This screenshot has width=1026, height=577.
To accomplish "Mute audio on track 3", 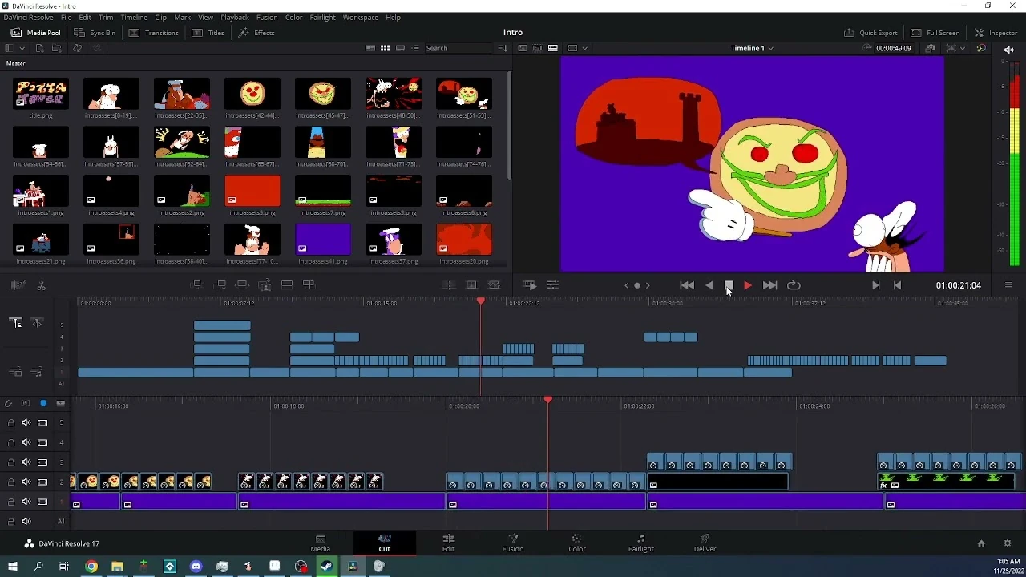I will click(x=26, y=462).
